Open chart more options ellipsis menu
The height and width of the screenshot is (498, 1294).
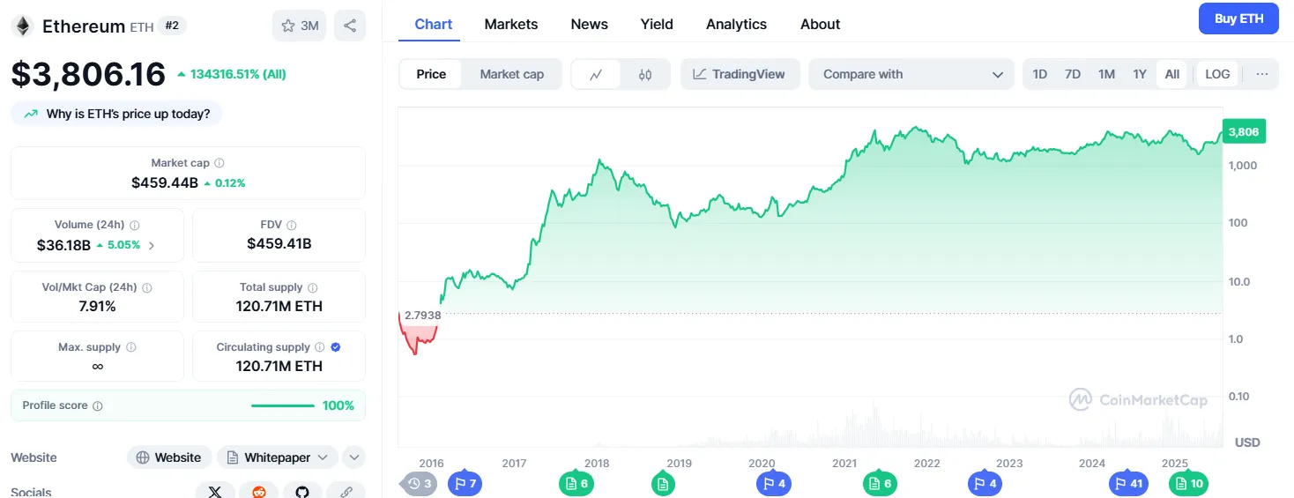coord(1261,74)
